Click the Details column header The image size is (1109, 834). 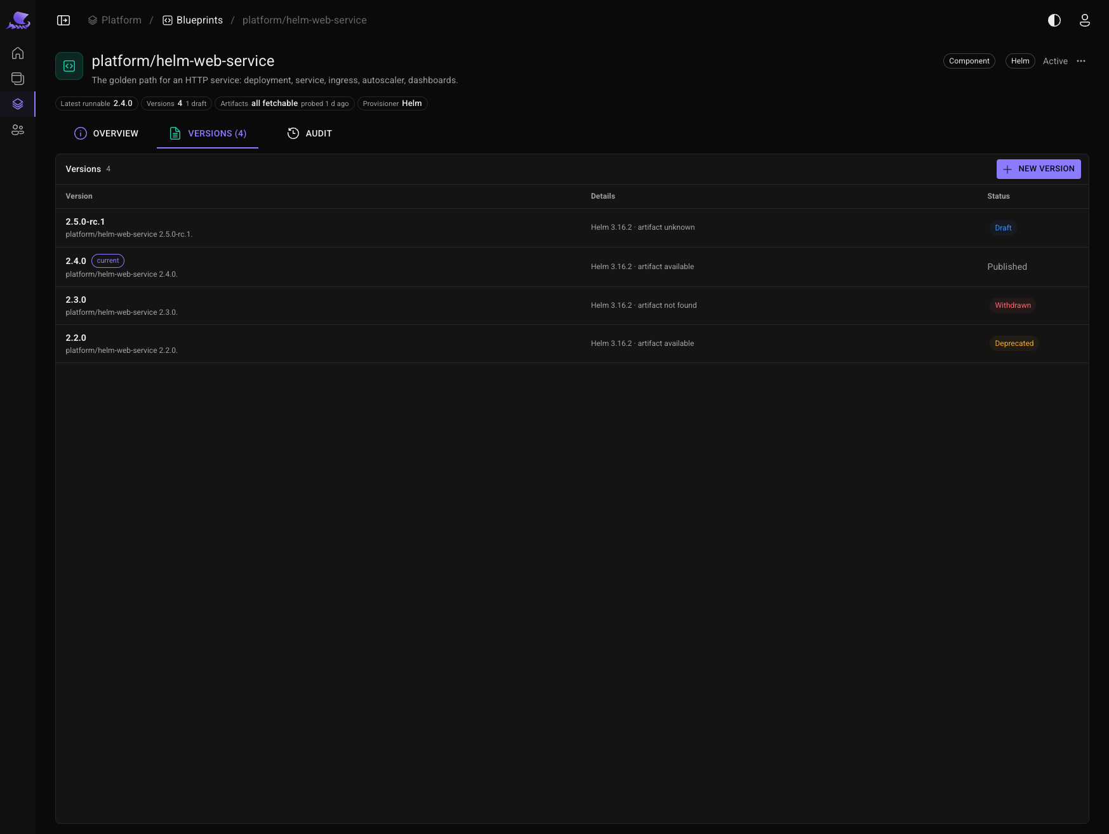coord(602,196)
